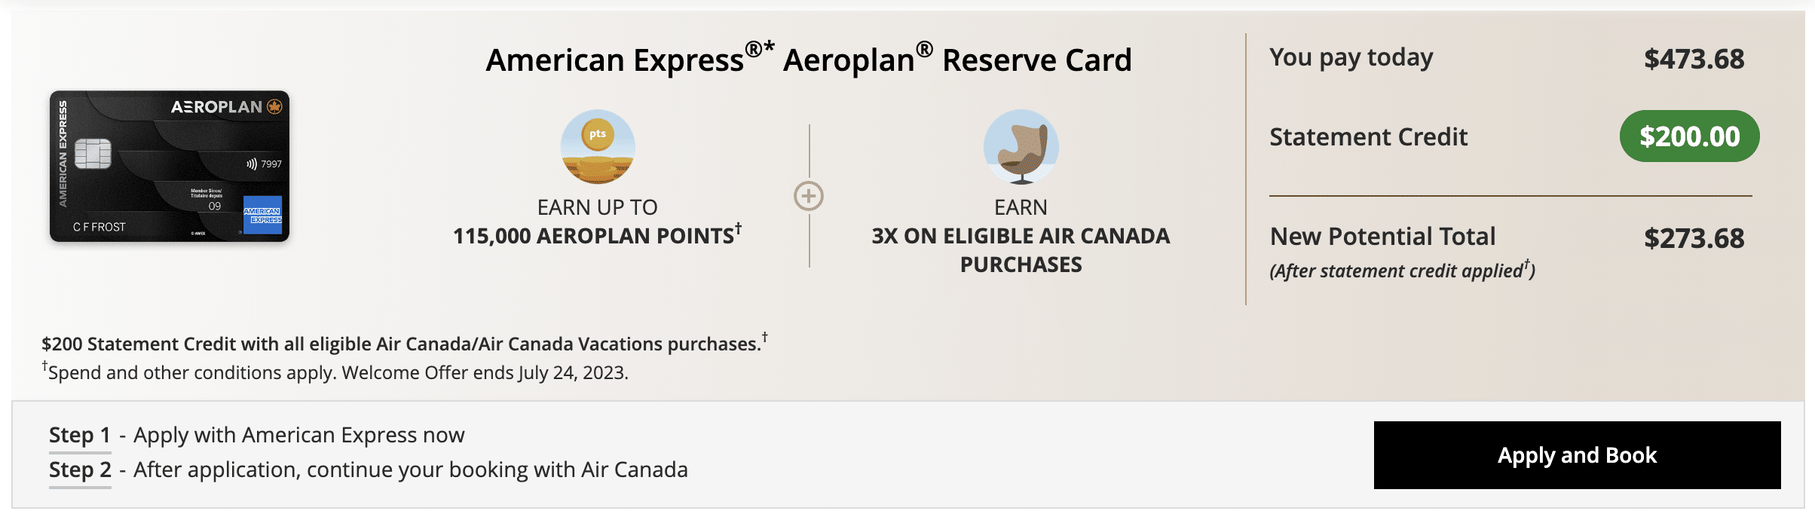
Task: Click the $200 Statement Credit offer sentence
Action: pos(402,344)
